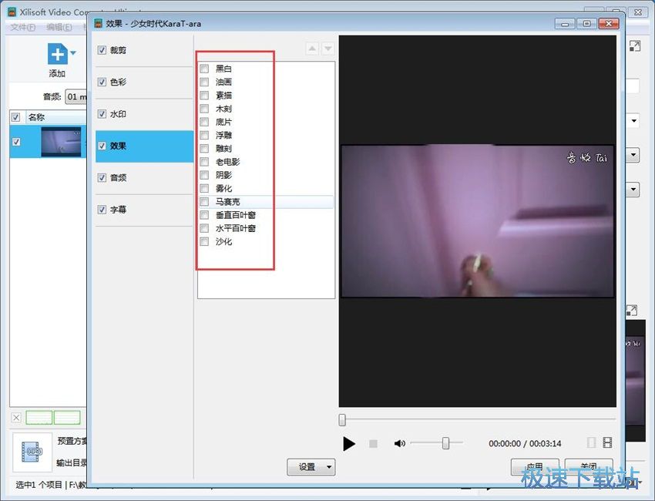Click the remove X icon in main window
The image size is (655, 501).
[x=16, y=418]
